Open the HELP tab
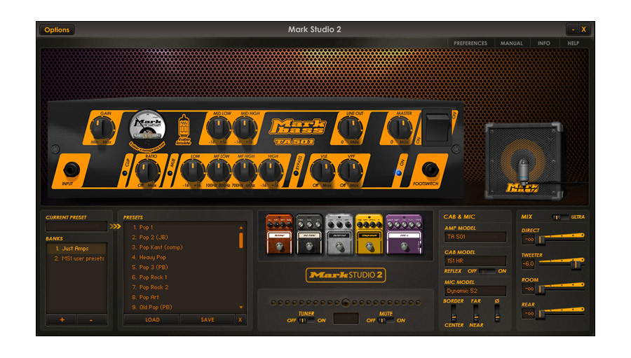Image resolution: width=631 pixels, height=358 pixels. [x=573, y=43]
